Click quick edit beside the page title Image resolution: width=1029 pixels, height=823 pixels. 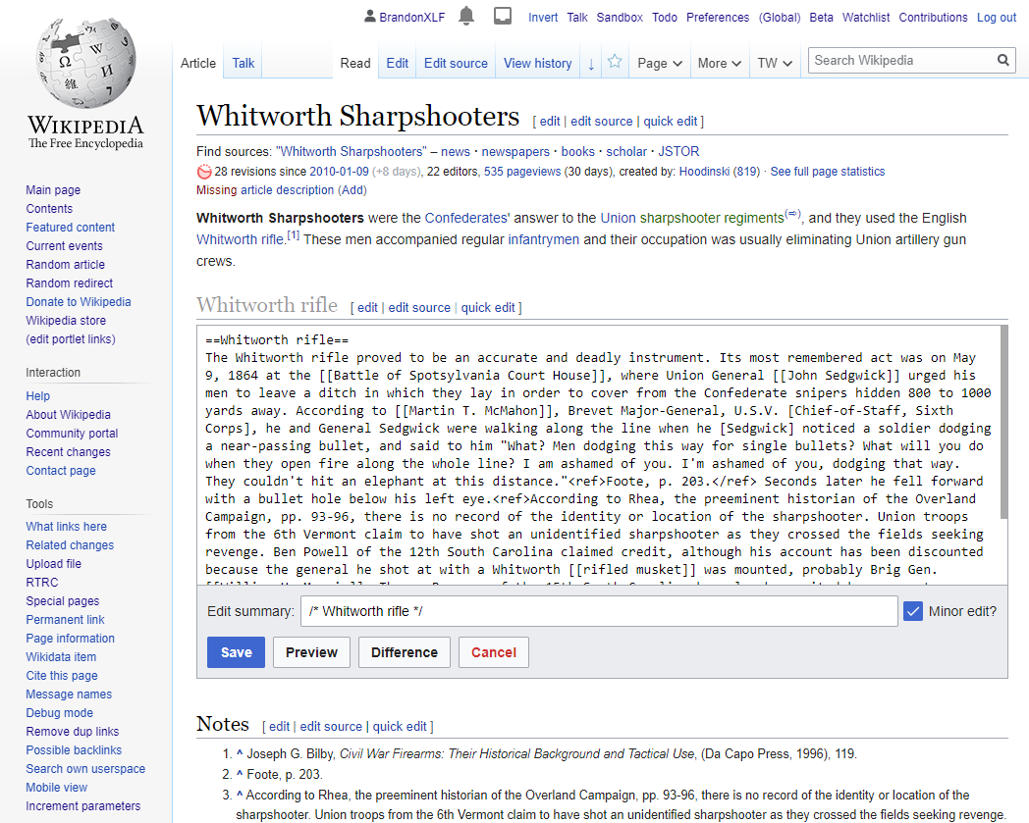pos(670,122)
